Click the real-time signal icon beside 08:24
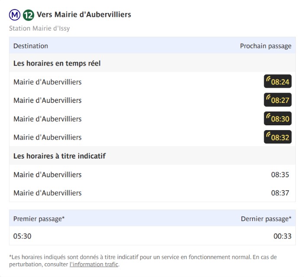 coord(269,79)
